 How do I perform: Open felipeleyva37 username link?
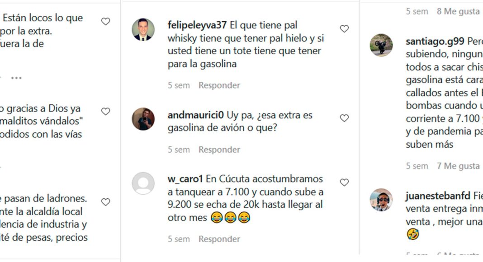[197, 25]
